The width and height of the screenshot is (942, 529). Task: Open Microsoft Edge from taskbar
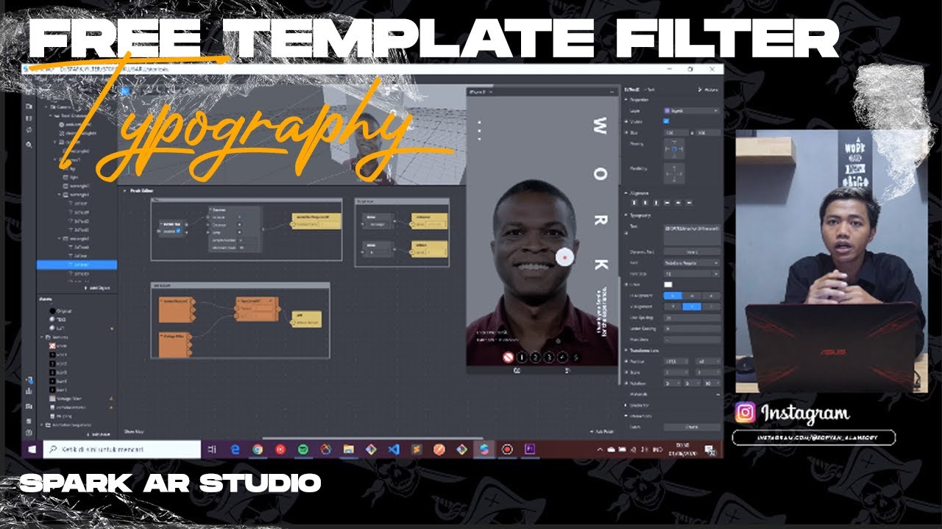coord(235,449)
